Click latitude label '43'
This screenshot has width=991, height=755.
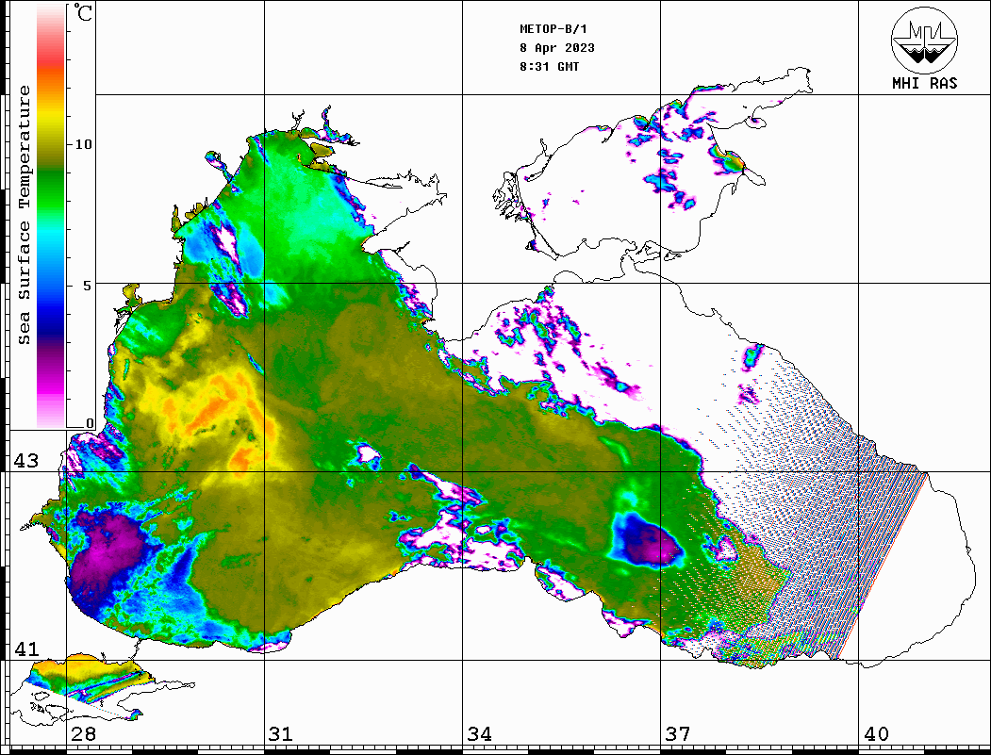pyautogui.click(x=26, y=461)
